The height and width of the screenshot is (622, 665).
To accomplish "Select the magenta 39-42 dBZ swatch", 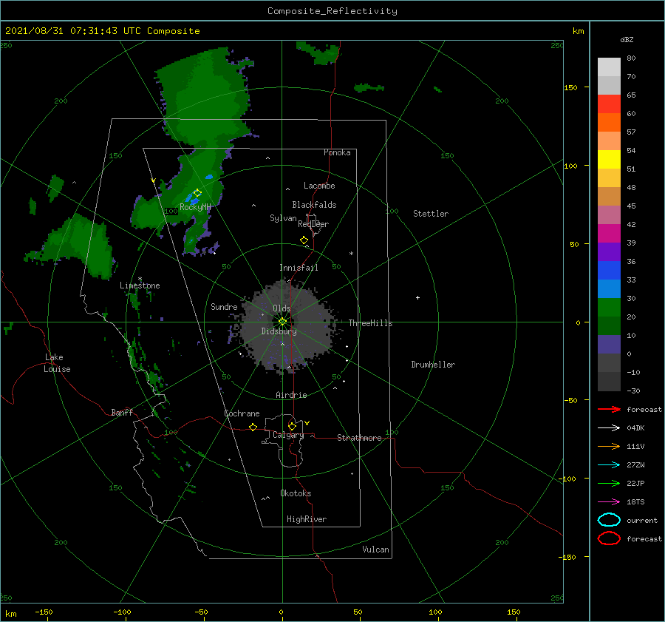I will (x=609, y=233).
